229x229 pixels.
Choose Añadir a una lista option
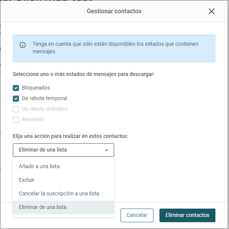63,166
